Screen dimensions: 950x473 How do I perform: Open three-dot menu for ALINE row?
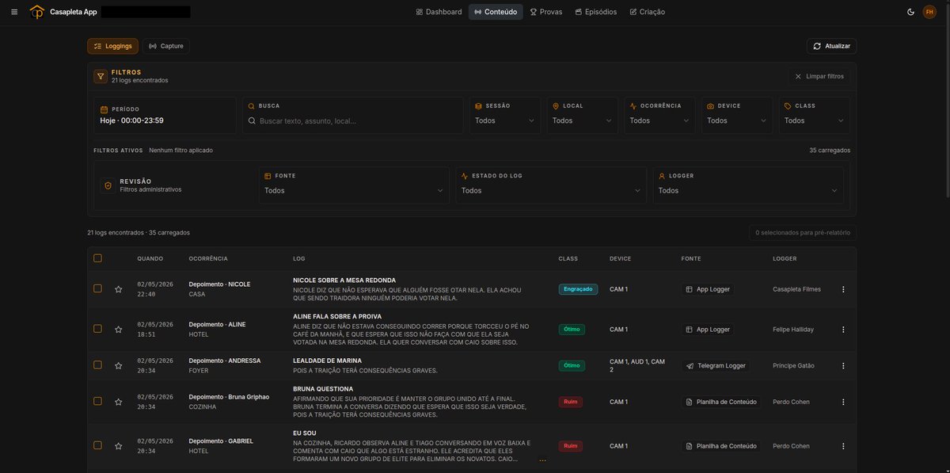point(843,330)
